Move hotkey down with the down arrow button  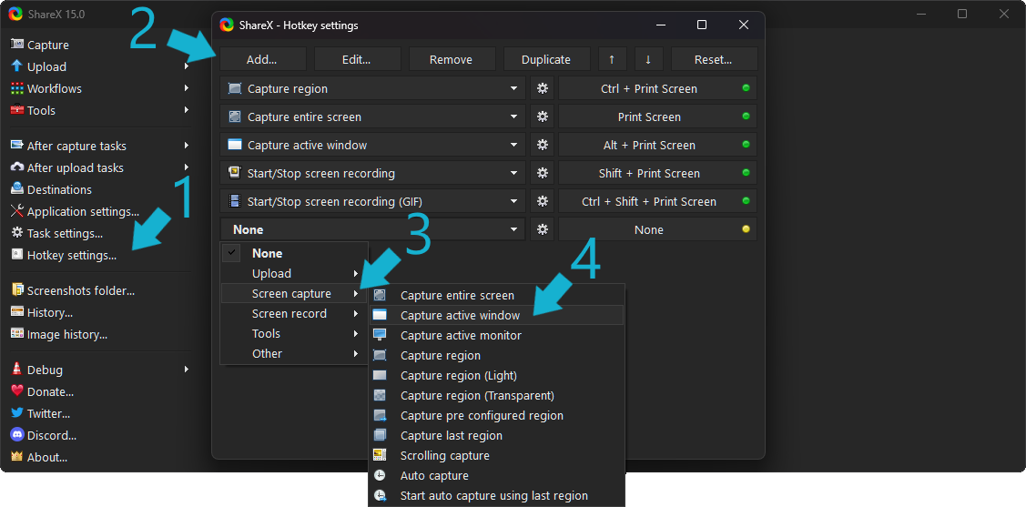click(x=648, y=59)
